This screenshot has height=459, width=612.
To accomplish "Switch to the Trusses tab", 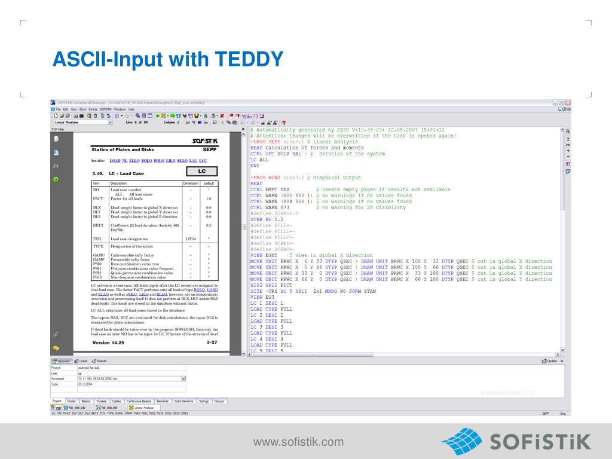I will pyautogui.click(x=101, y=401).
